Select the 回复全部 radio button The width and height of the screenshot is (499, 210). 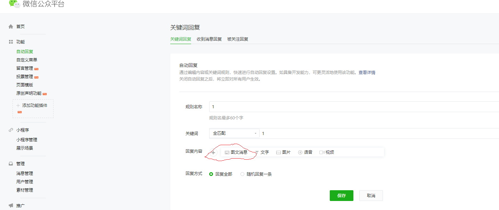coord(211,174)
